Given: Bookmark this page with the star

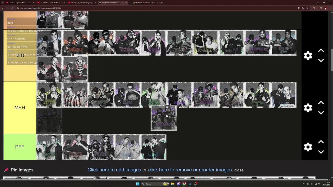Looking at the screenshot, I should (307, 8).
